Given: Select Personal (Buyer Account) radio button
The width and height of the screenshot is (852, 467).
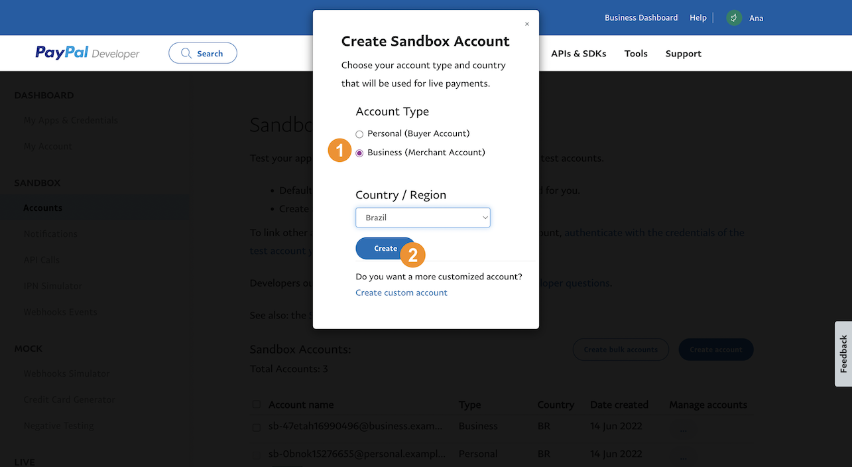Looking at the screenshot, I should pyautogui.click(x=359, y=134).
